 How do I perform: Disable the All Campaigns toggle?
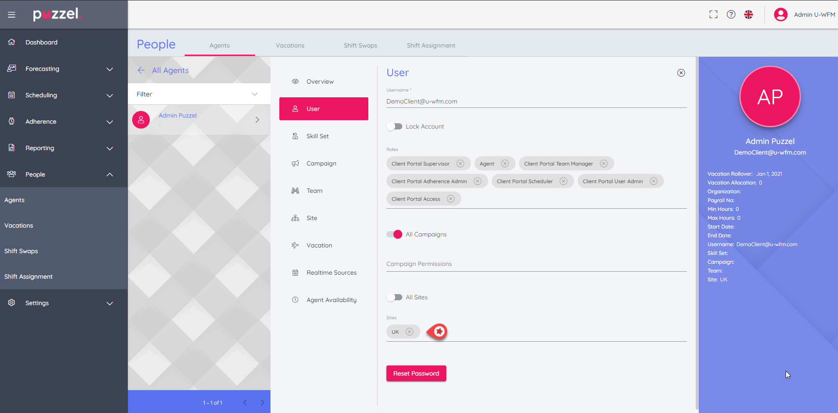coord(394,234)
